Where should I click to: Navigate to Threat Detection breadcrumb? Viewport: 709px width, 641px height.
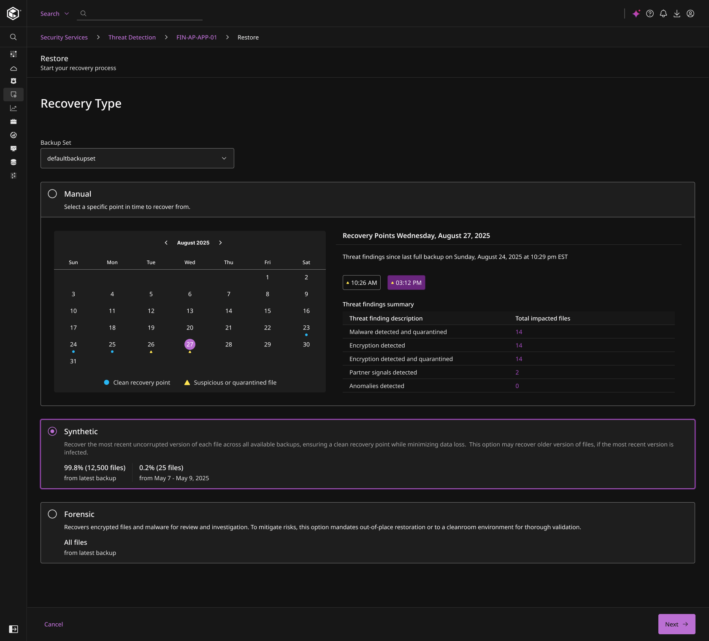tap(132, 37)
